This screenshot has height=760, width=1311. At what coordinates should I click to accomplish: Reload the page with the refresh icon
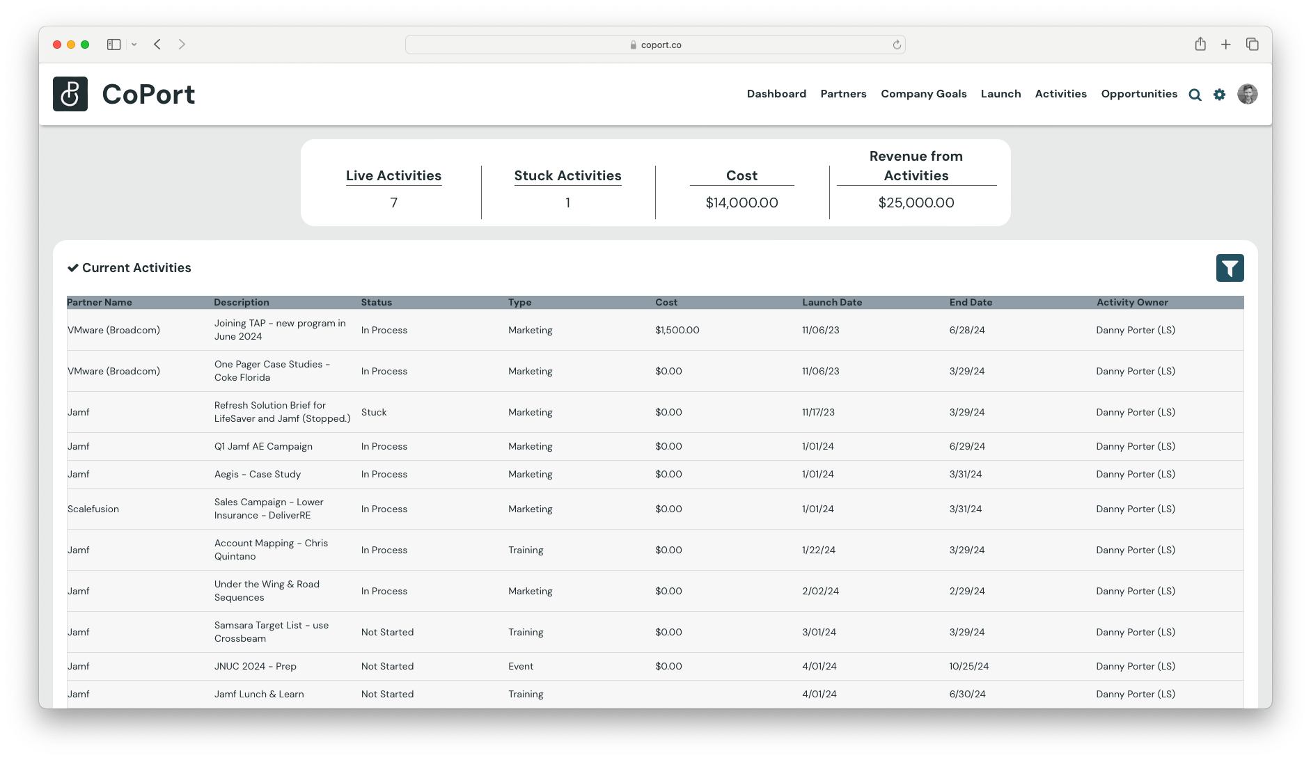(x=897, y=45)
